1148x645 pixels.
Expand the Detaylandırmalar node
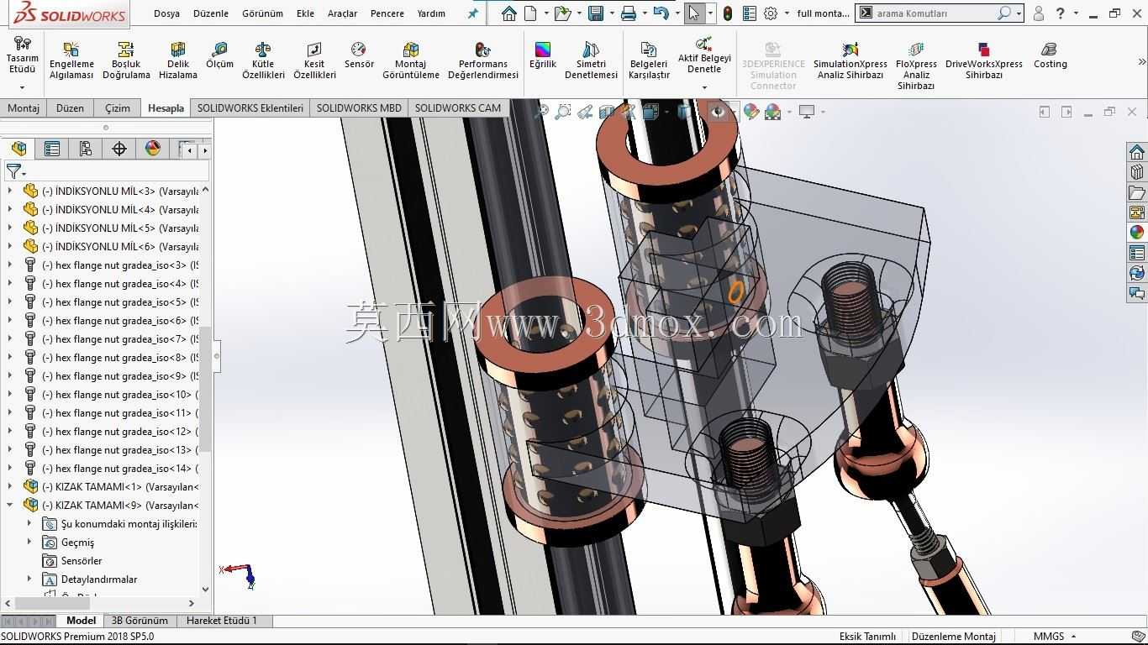(29, 579)
